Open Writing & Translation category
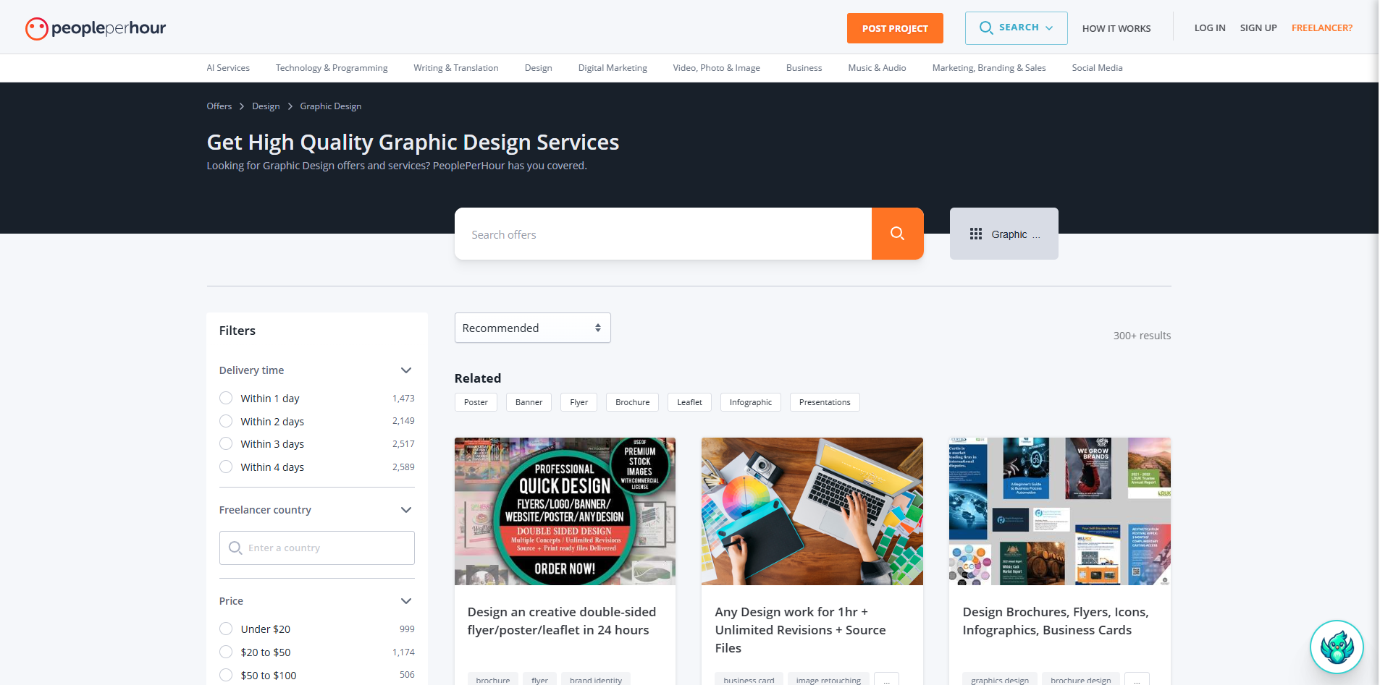Viewport: 1380px width, 685px height. pos(456,68)
